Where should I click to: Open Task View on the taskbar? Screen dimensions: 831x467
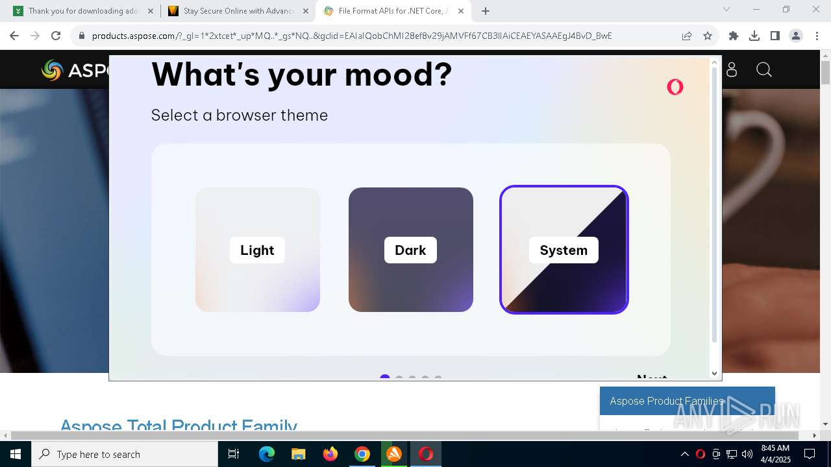pyautogui.click(x=234, y=454)
